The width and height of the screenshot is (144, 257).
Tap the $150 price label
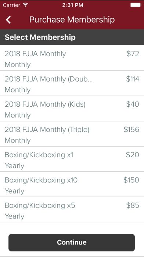pyautogui.click(x=131, y=180)
